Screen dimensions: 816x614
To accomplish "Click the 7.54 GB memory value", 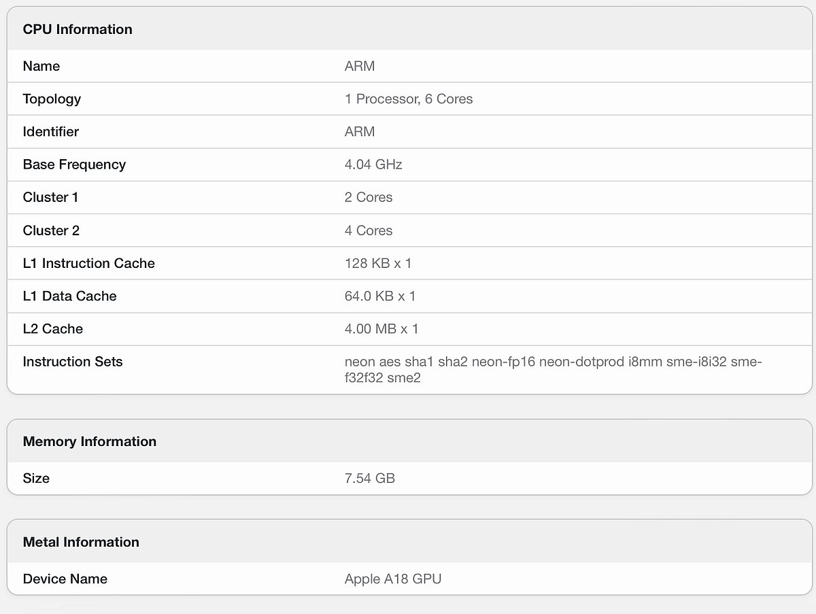I will pos(370,478).
